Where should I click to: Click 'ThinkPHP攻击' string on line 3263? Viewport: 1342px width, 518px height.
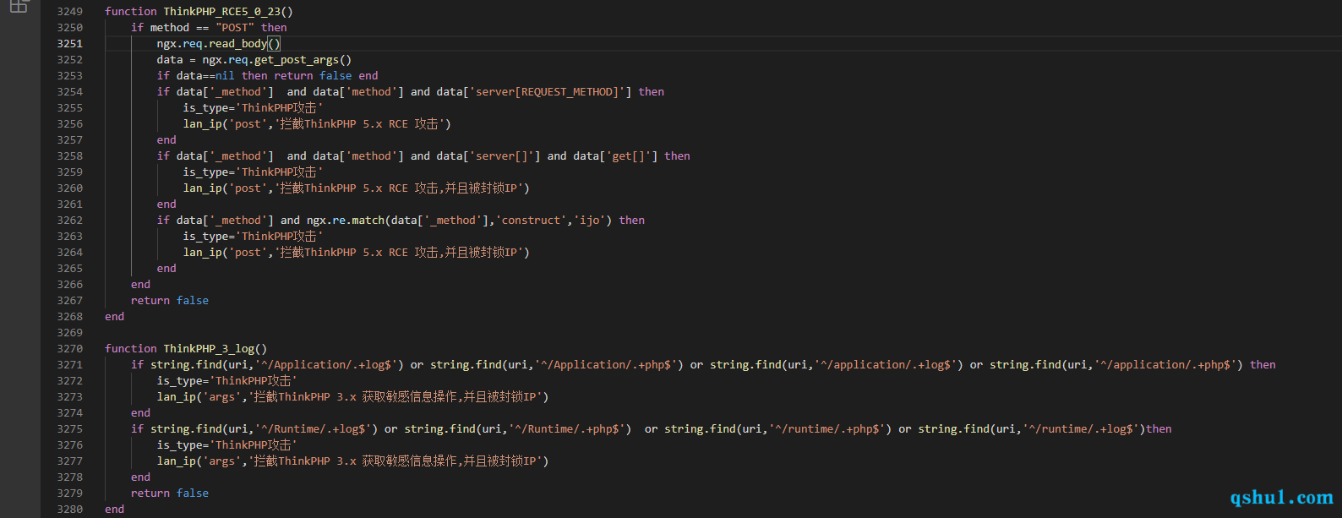pos(279,237)
